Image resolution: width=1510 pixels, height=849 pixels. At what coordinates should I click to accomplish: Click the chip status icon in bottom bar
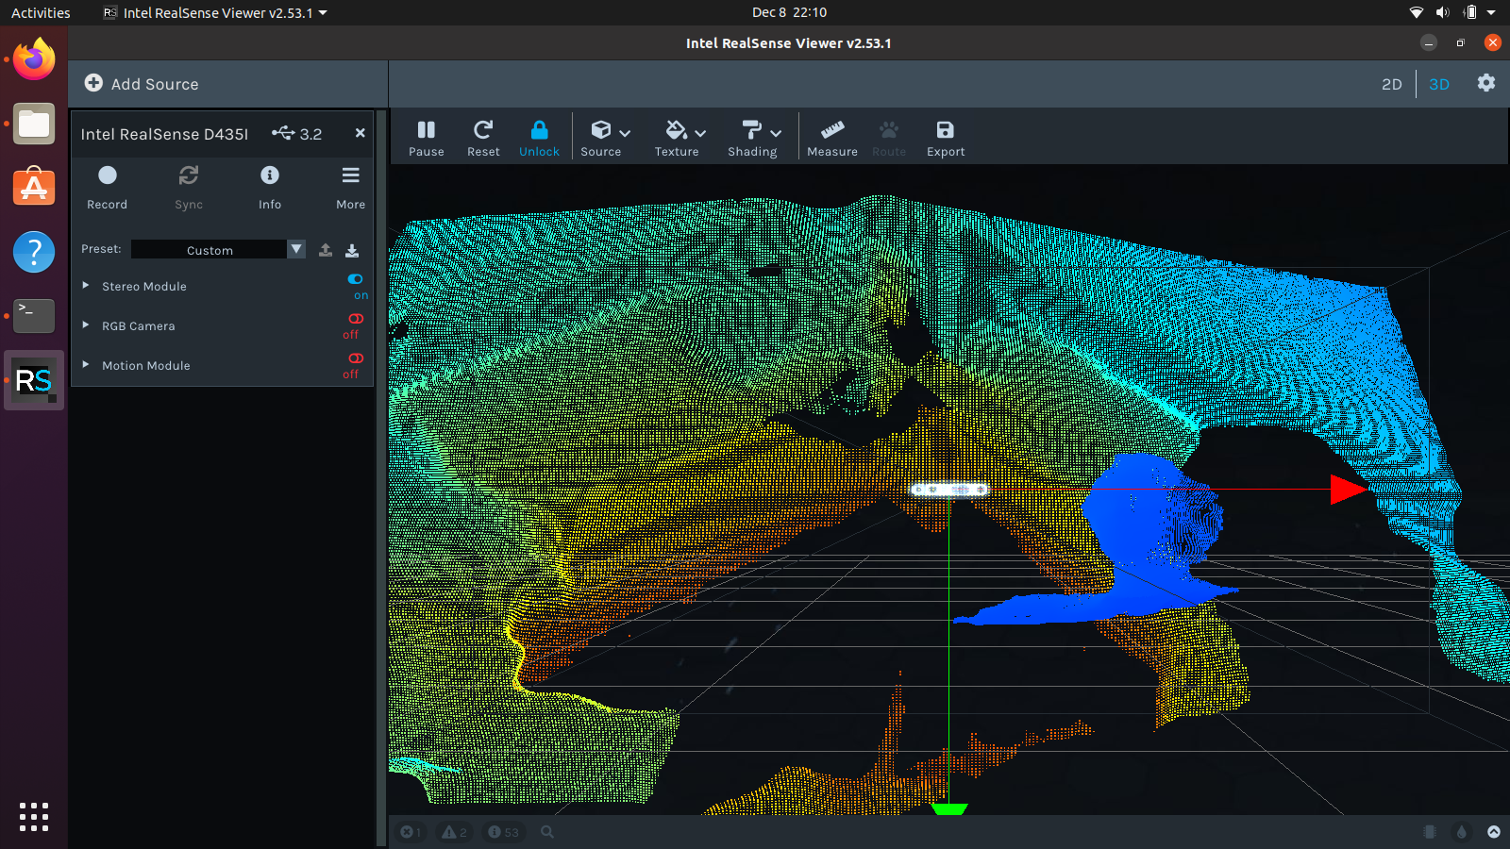(1430, 832)
